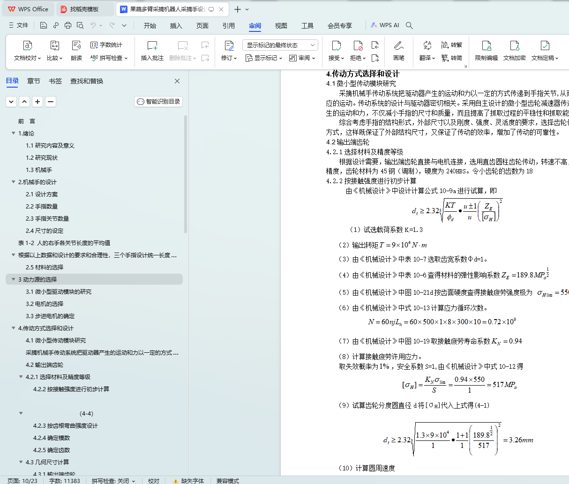Screen dimensions: 569x484
Task: Open 字数统计 word count
Action: [106, 45]
